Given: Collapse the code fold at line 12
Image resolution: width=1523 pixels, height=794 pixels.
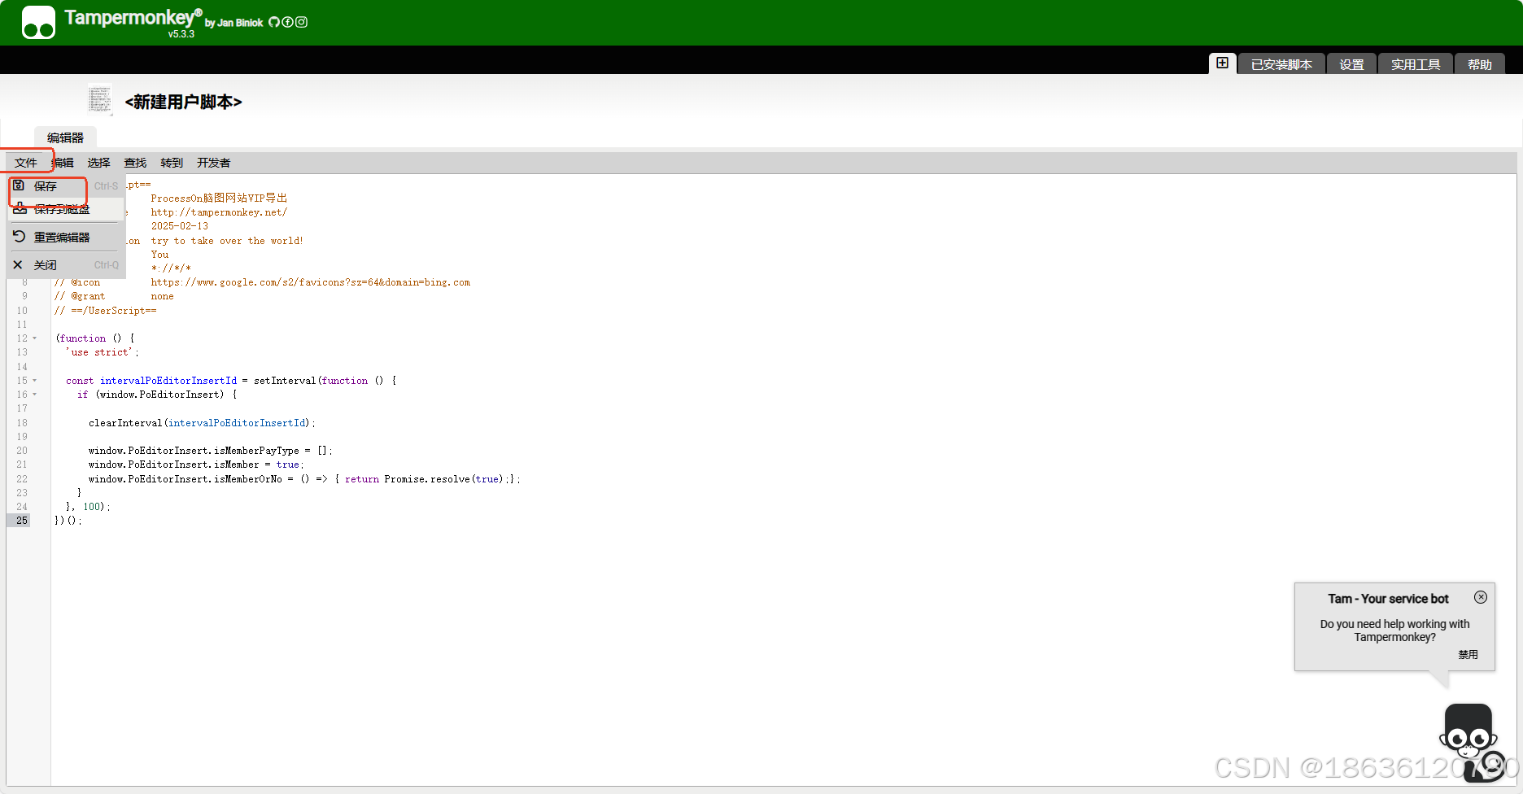Looking at the screenshot, I should (x=34, y=338).
